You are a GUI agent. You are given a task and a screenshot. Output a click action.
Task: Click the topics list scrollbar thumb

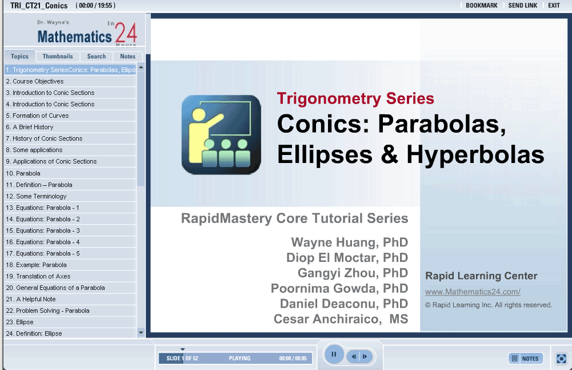point(141,128)
